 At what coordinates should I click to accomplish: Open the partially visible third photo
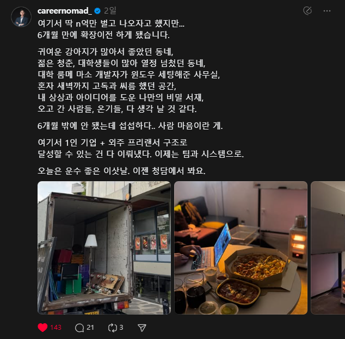pos(328,248)
